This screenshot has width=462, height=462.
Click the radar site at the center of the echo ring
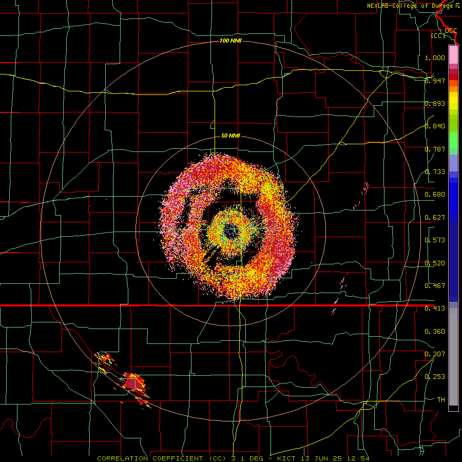230,230
